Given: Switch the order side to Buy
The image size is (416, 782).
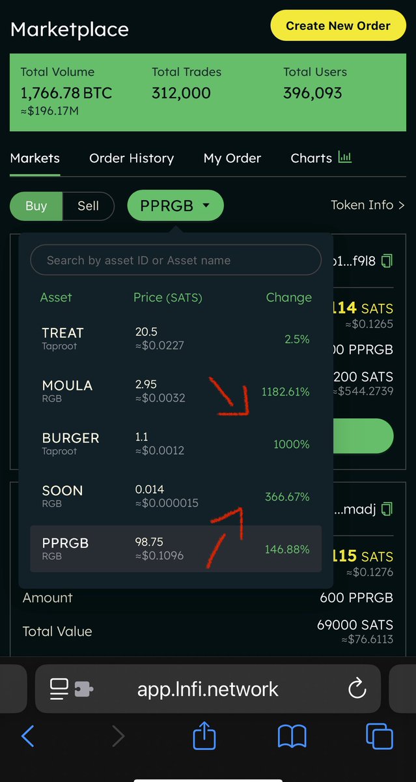Looking at the screenshot, I should pos(36,206).
